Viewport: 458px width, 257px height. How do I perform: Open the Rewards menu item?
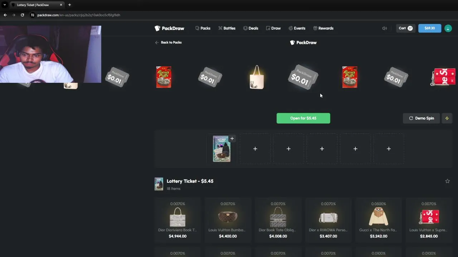pos(323,28)
